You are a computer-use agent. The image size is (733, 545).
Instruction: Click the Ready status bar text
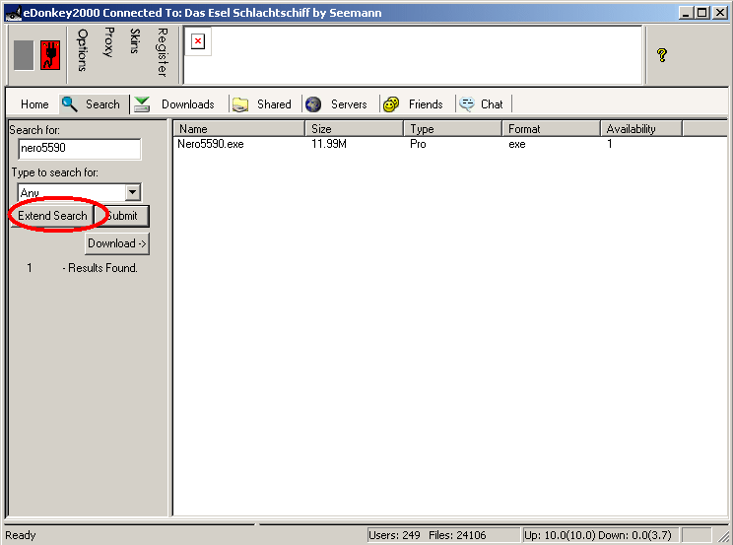21,535
